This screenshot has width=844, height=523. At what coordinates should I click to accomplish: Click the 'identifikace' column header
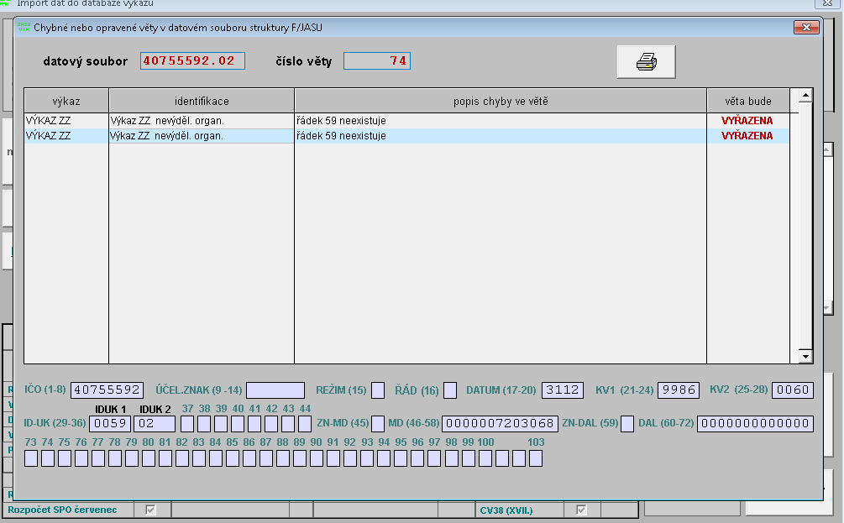pos(202,101)
